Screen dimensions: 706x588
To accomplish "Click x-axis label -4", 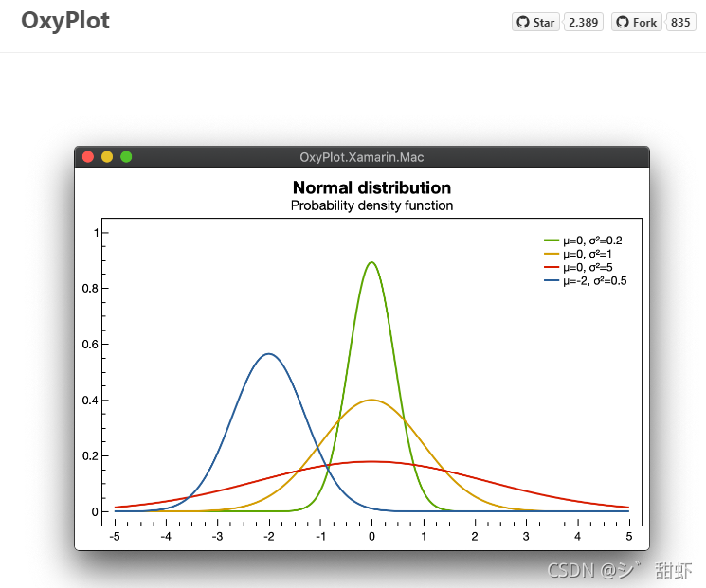I will pyautogui.click(x=166, y=536).
